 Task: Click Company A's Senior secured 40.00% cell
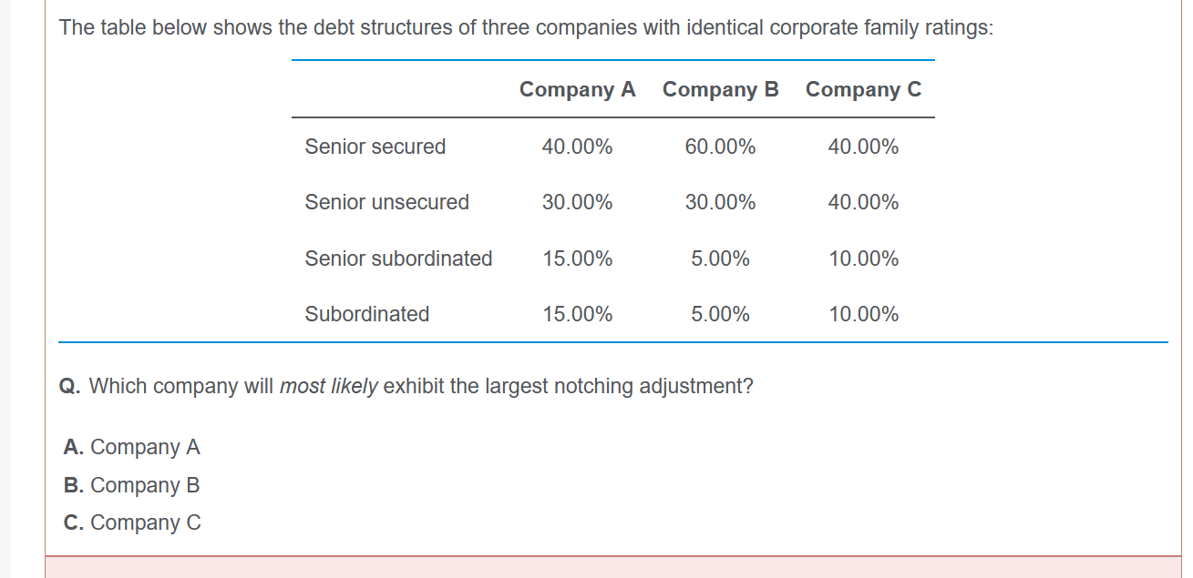pyautogui.click(x=577, y=147)
